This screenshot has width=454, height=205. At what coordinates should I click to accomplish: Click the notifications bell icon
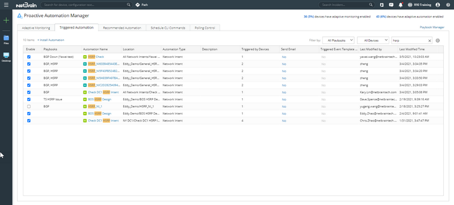point(401,5)
